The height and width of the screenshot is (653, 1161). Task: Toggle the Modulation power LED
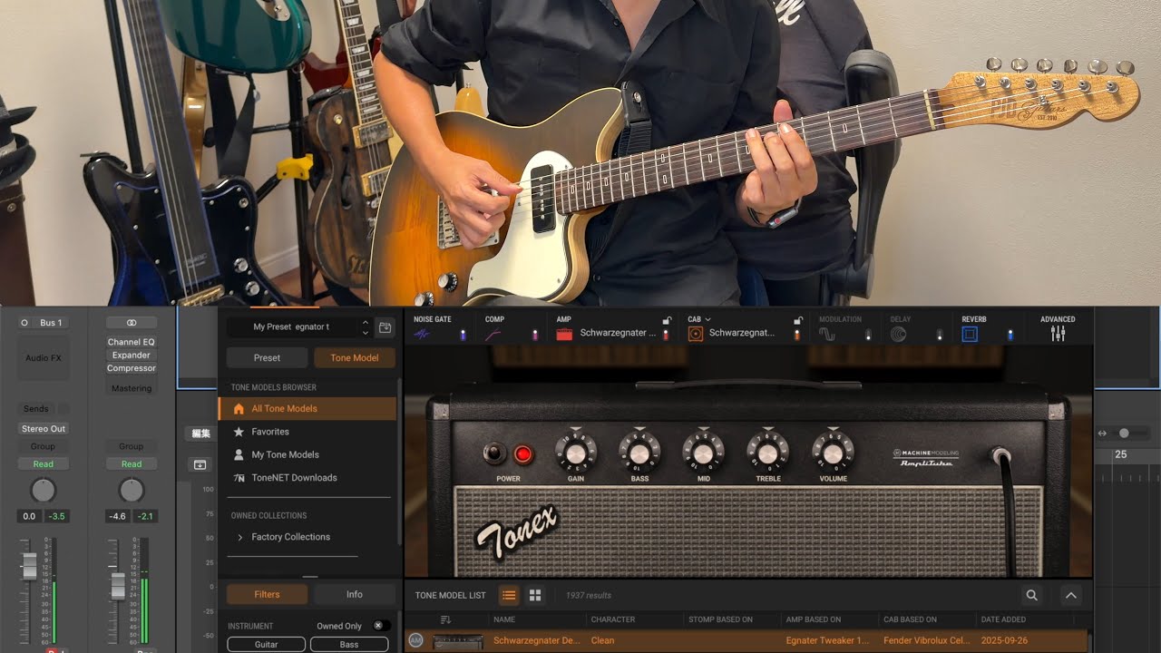[868, 335]
